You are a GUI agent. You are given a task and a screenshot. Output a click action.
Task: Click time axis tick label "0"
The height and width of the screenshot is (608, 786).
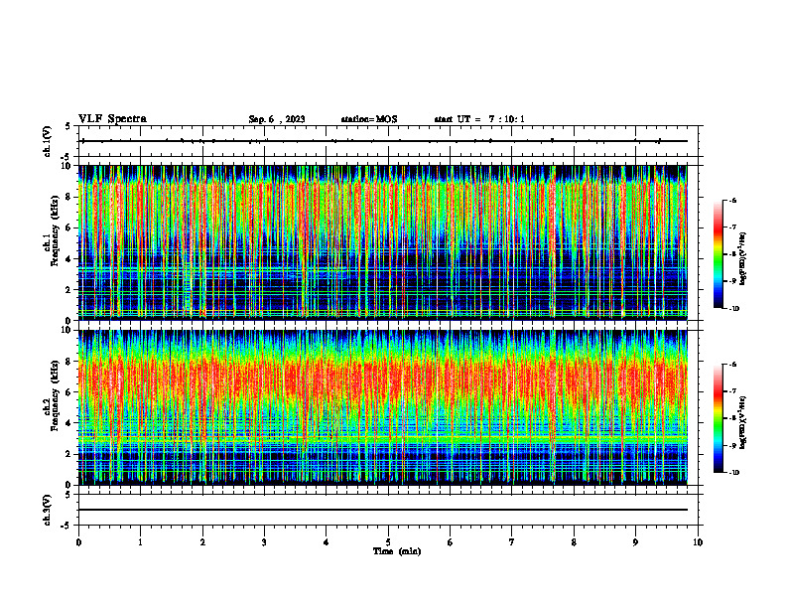click(x=78, y=542)
